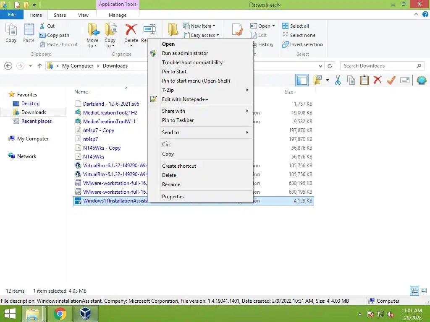Toggle the preview pane toolbar icon
The image size is (430, 322).
tap(302, 80)
